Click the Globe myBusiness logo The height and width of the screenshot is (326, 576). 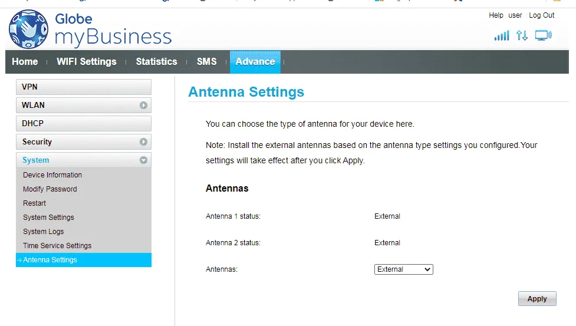[x=90, y=29]
